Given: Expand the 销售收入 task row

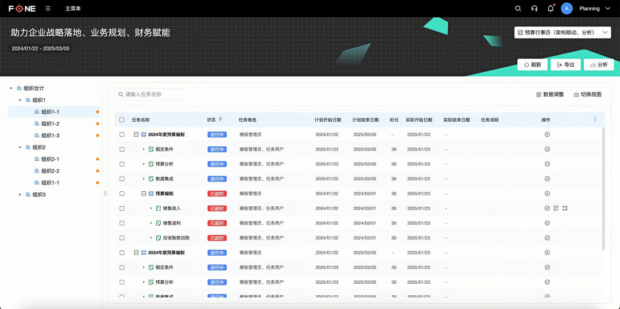Looking at the screenshot, I should (x=151, y=208).
